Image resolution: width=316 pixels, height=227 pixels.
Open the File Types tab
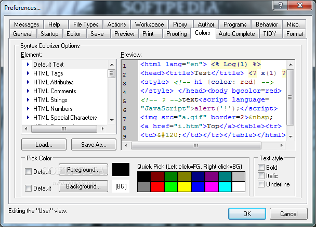click(x=86, y=24)
